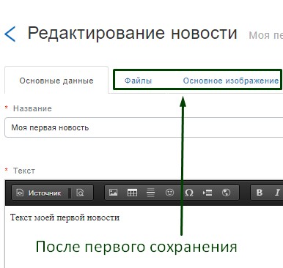The width and height of the screenshot is (283, 268).
Task: Click the document preview icon
Action: (x=80, y=193)
